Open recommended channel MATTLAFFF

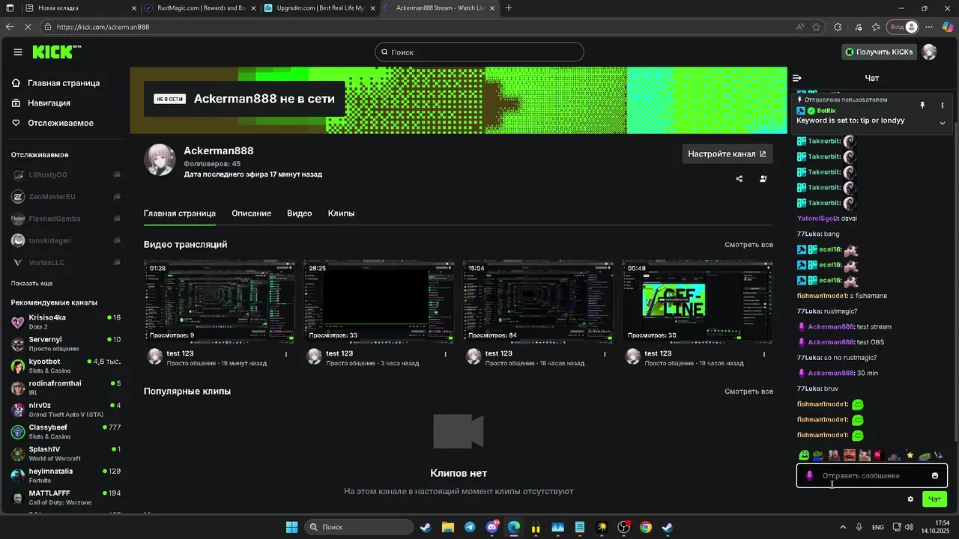point(66,497)
